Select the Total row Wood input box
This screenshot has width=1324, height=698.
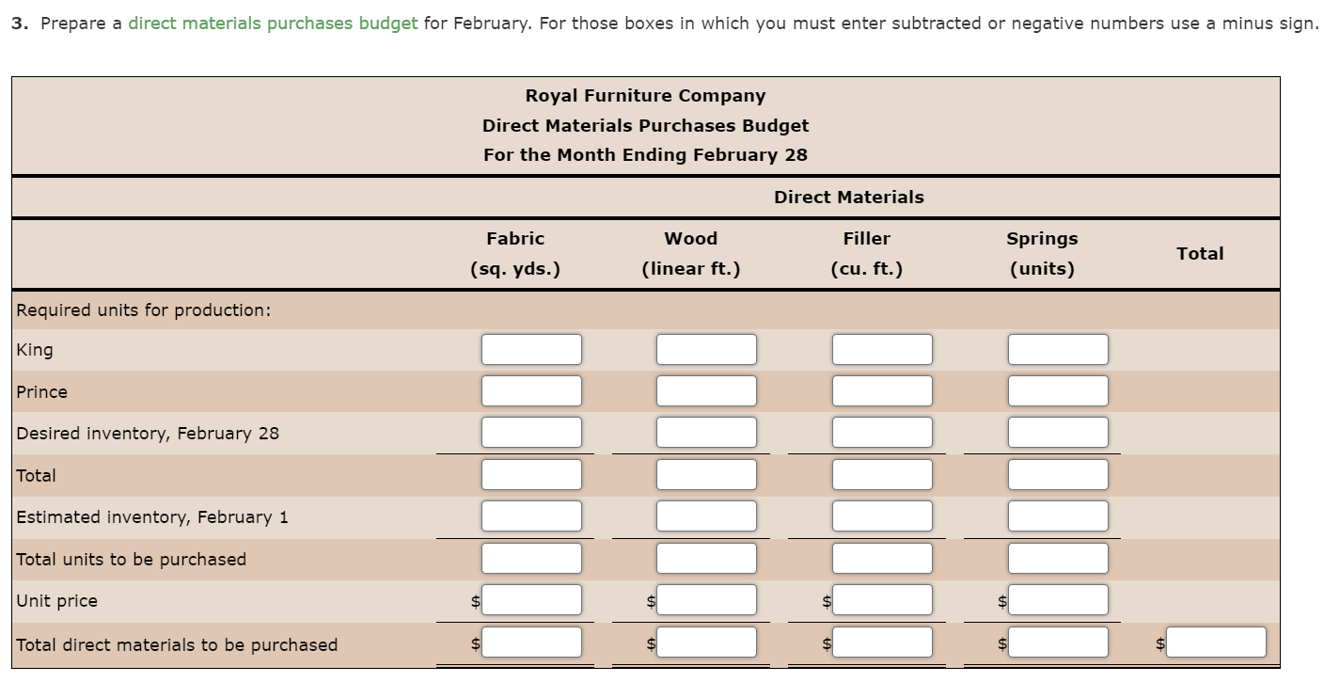(706, 474)
